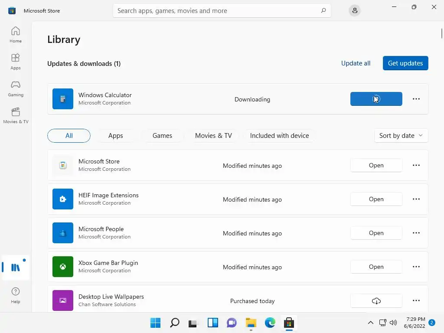Go to Home in the sidebar
The height and width of the screenshot is (333, 444).
(16, 35)
